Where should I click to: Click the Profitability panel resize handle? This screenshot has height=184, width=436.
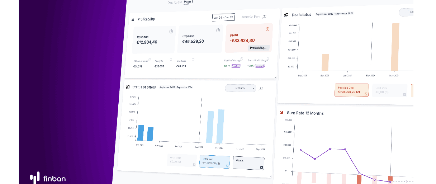coord(275,77)
